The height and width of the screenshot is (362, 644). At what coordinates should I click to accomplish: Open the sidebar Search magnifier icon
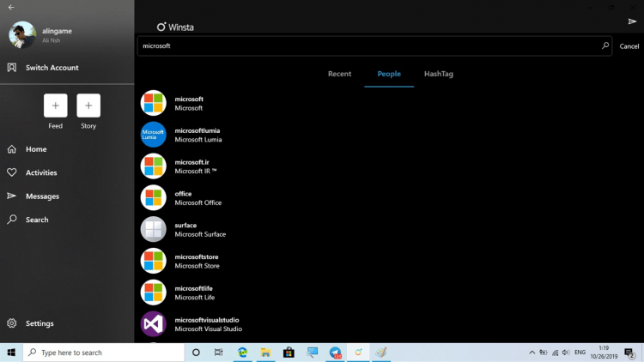tap(12, 219)
